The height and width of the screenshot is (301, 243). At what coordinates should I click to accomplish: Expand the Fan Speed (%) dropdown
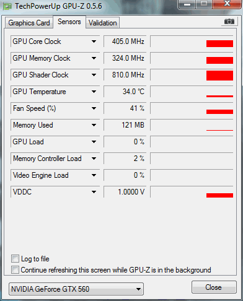[94, 108]
